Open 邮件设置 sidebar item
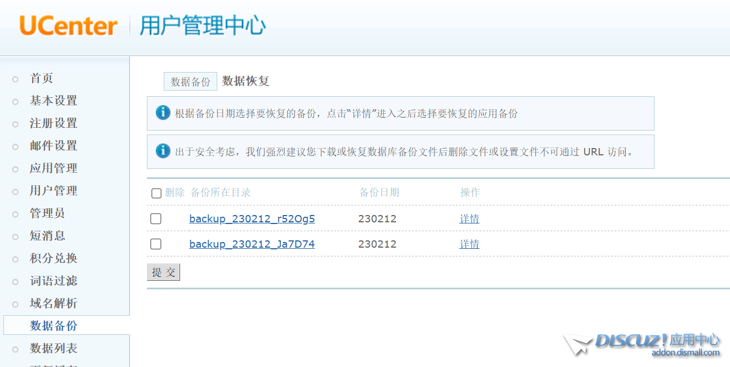The width and height of the screenshot is (730, 367). pos(53,146)
